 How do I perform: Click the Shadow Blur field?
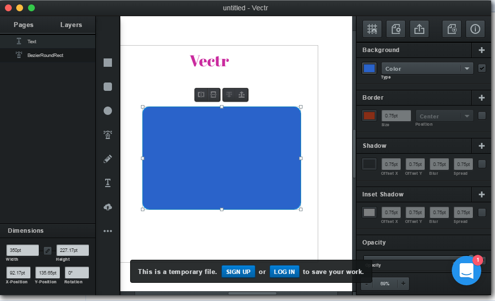[x=439, y=164]
